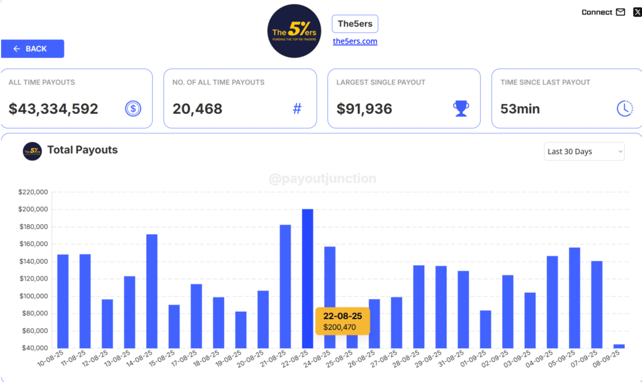
Task: Click the LARGEST SINGLE PAYOUT label
Action: click(381, 82)
